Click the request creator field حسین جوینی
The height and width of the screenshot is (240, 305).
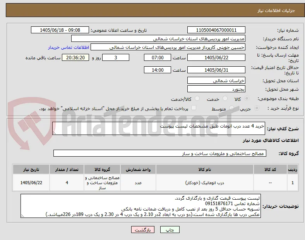[x=168, y=47]
